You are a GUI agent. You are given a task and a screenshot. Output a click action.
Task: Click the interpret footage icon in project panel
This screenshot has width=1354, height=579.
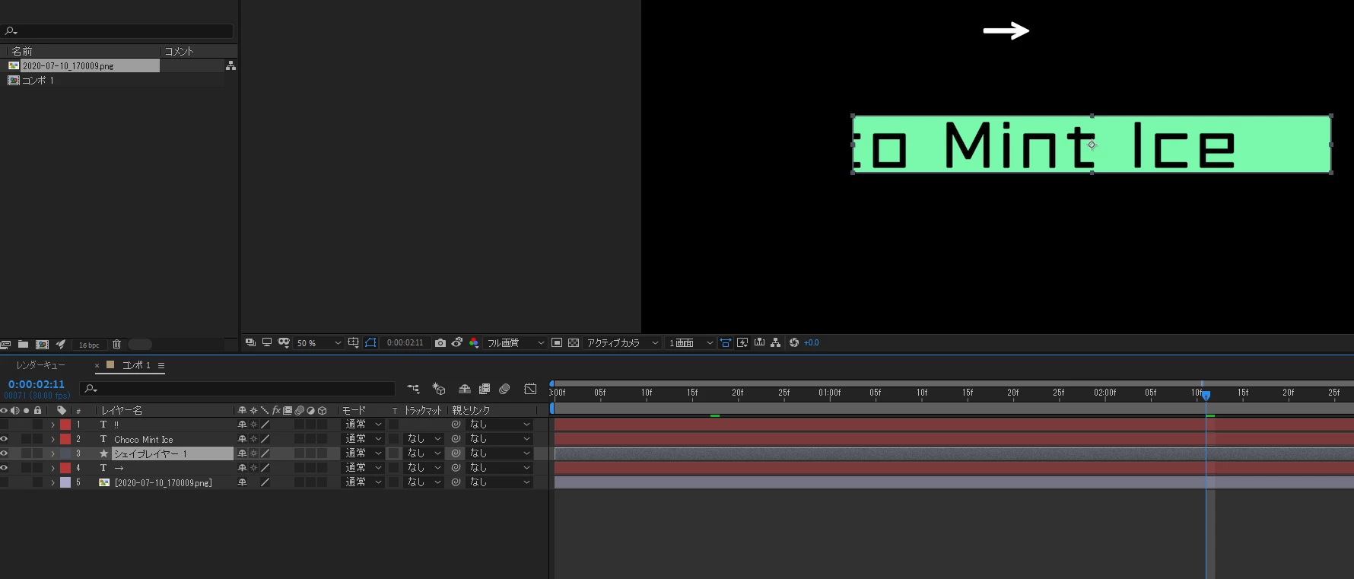tap(5, 345)
